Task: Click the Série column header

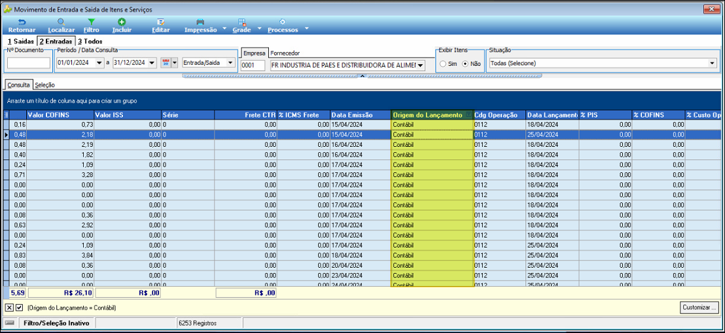Action: [188, 115]
